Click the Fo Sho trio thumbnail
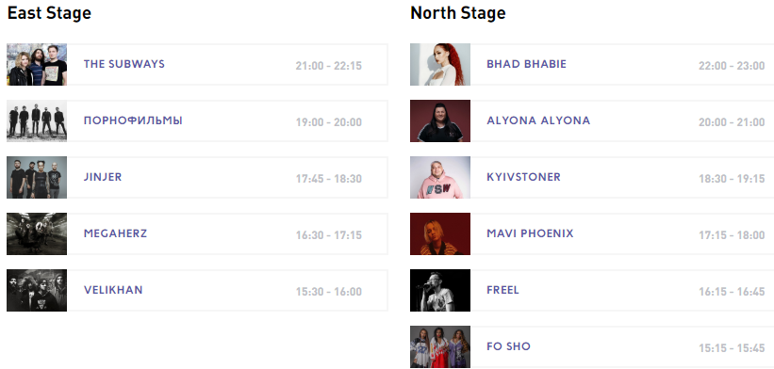The height and width of the screenshot is (369, 774). (440, 346)
